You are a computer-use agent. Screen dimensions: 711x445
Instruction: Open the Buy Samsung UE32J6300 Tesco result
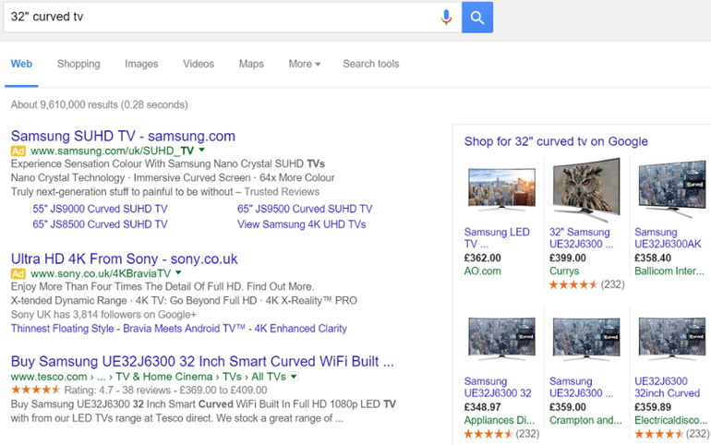[x=202, y=361]
